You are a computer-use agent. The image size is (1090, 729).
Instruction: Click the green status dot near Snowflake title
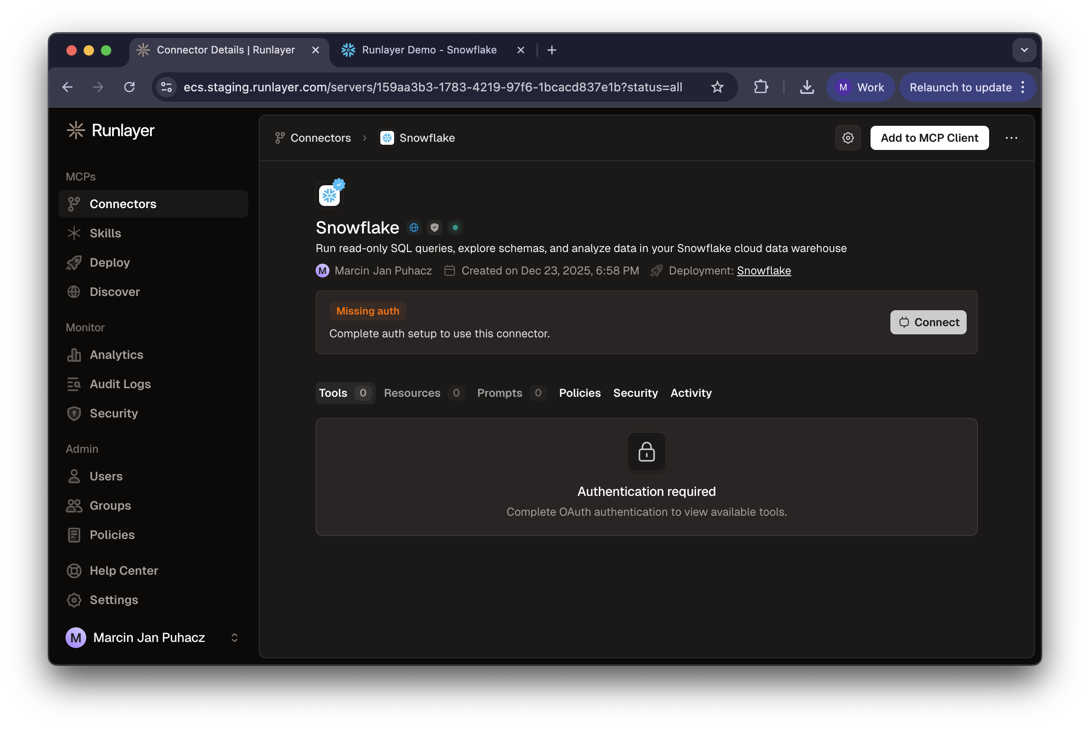[454, 227]
